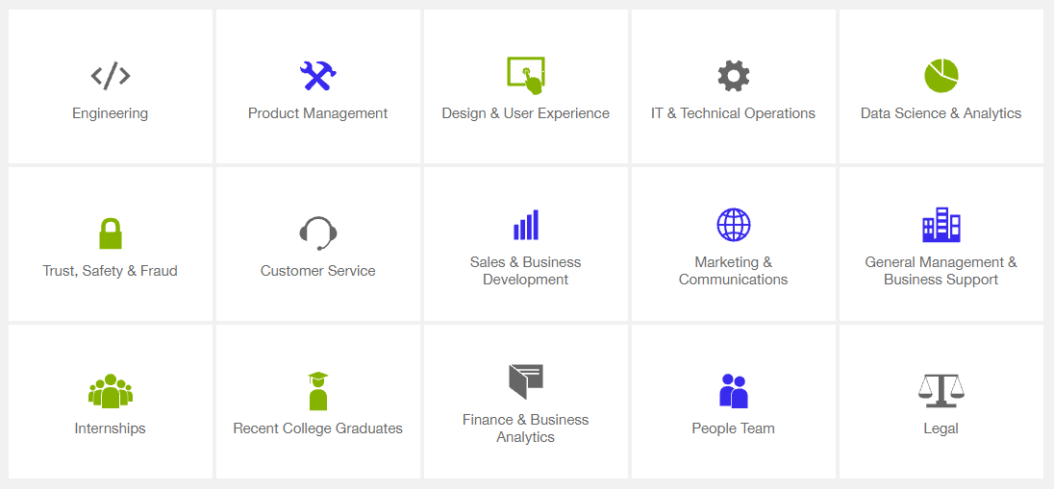Open General Management & Business Support label
The width and height of the screenshot is (1054, 489).
[941, 271]
